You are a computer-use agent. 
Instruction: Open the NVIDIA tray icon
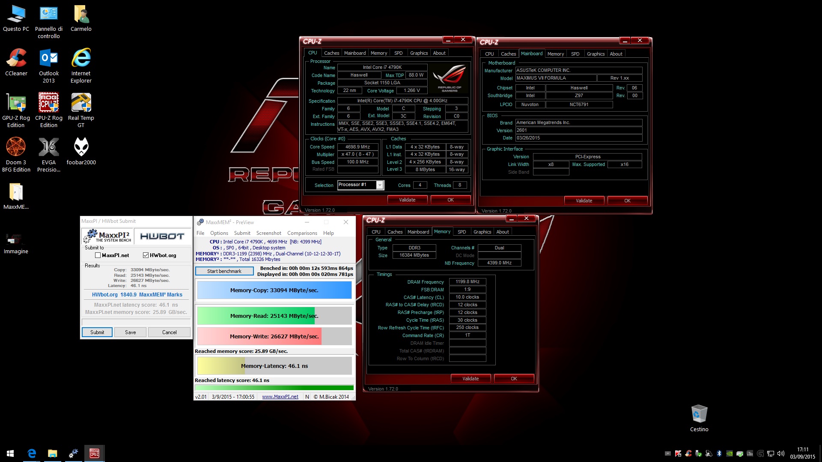tap(730, 453)
